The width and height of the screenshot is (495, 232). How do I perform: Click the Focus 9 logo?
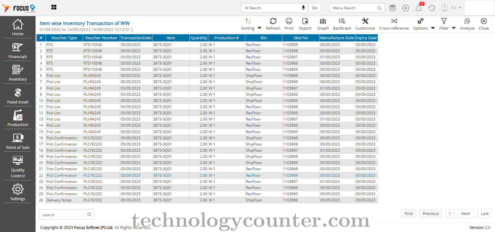[19, 8]
